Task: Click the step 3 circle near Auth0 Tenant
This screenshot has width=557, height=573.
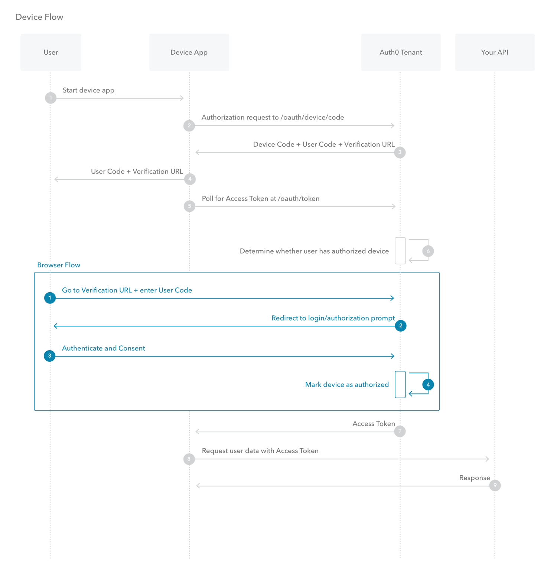Action: click(x=400, y=152)
